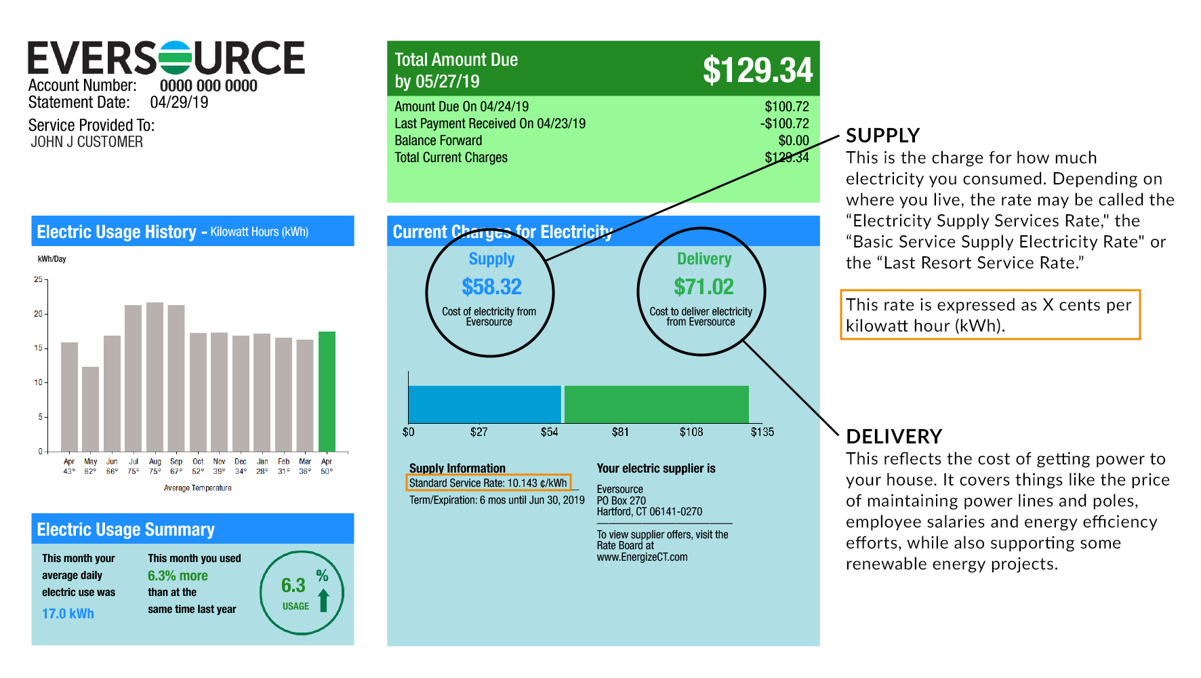
Task: Click the $0.00 balance forward amount
Action: coord(794,140)
